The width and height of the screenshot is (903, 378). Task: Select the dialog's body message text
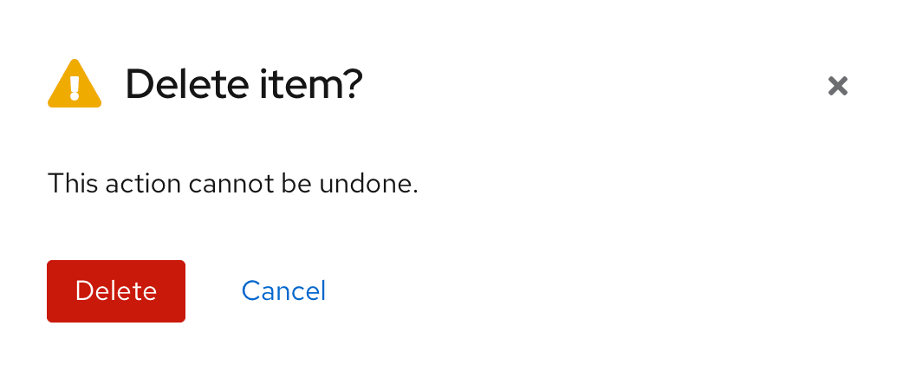point(232,184)
